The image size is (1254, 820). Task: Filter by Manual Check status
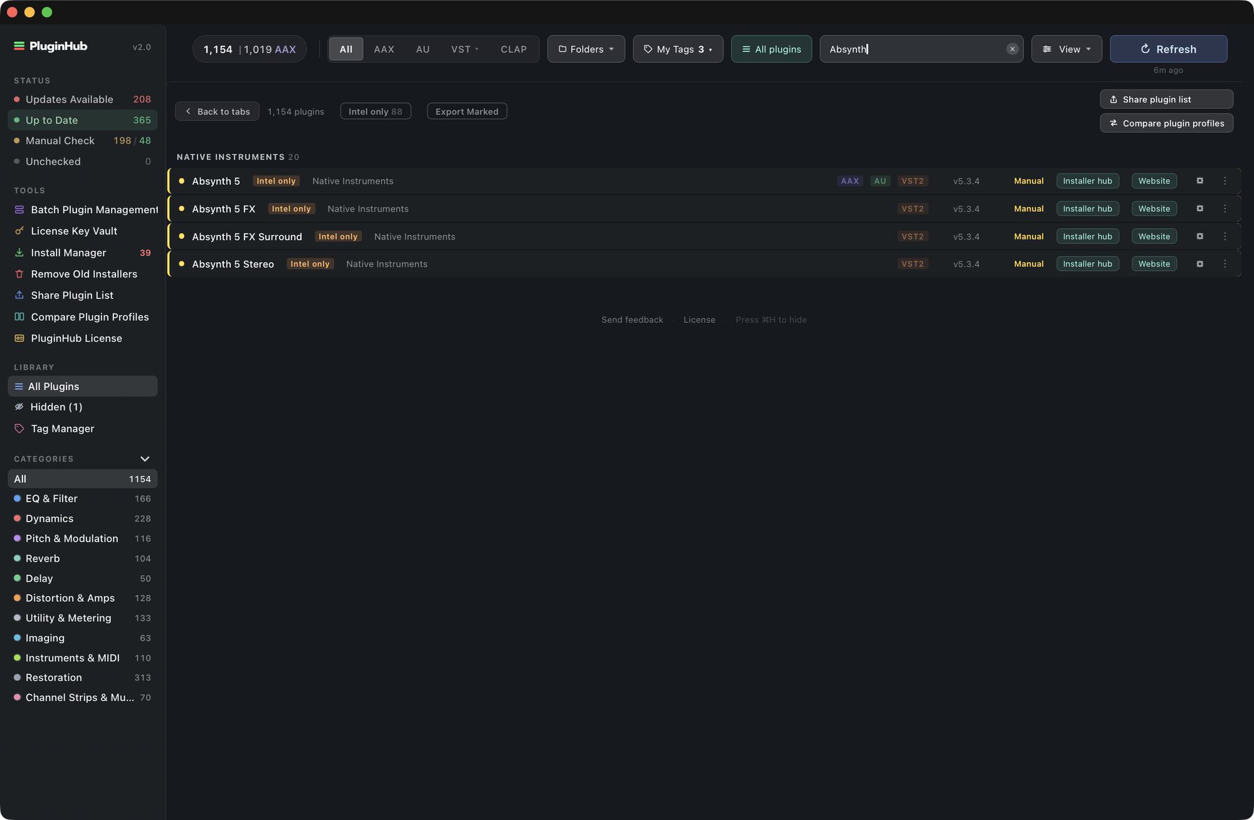[x=83, y=140]
